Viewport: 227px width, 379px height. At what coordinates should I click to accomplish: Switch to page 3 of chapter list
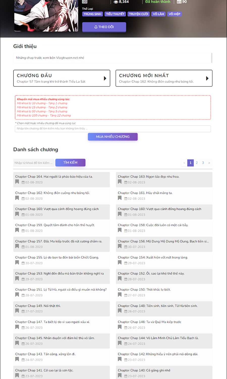[x=203, y=163]
